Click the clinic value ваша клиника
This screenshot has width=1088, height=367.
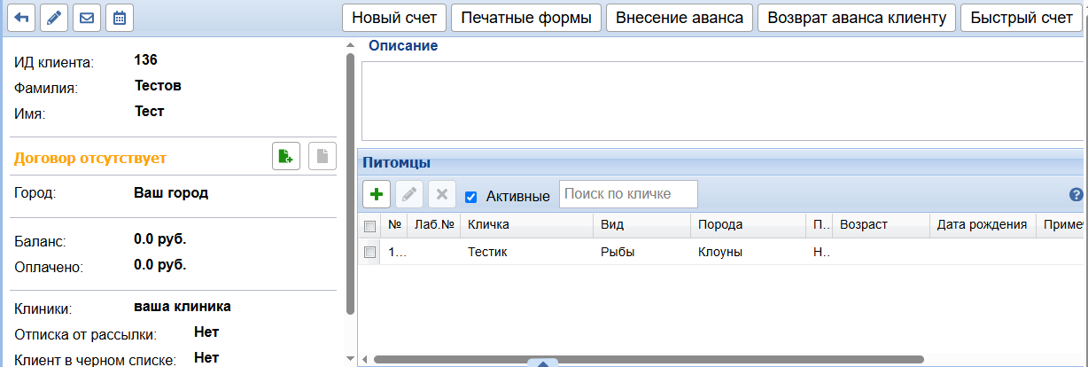tap(183, 306)
